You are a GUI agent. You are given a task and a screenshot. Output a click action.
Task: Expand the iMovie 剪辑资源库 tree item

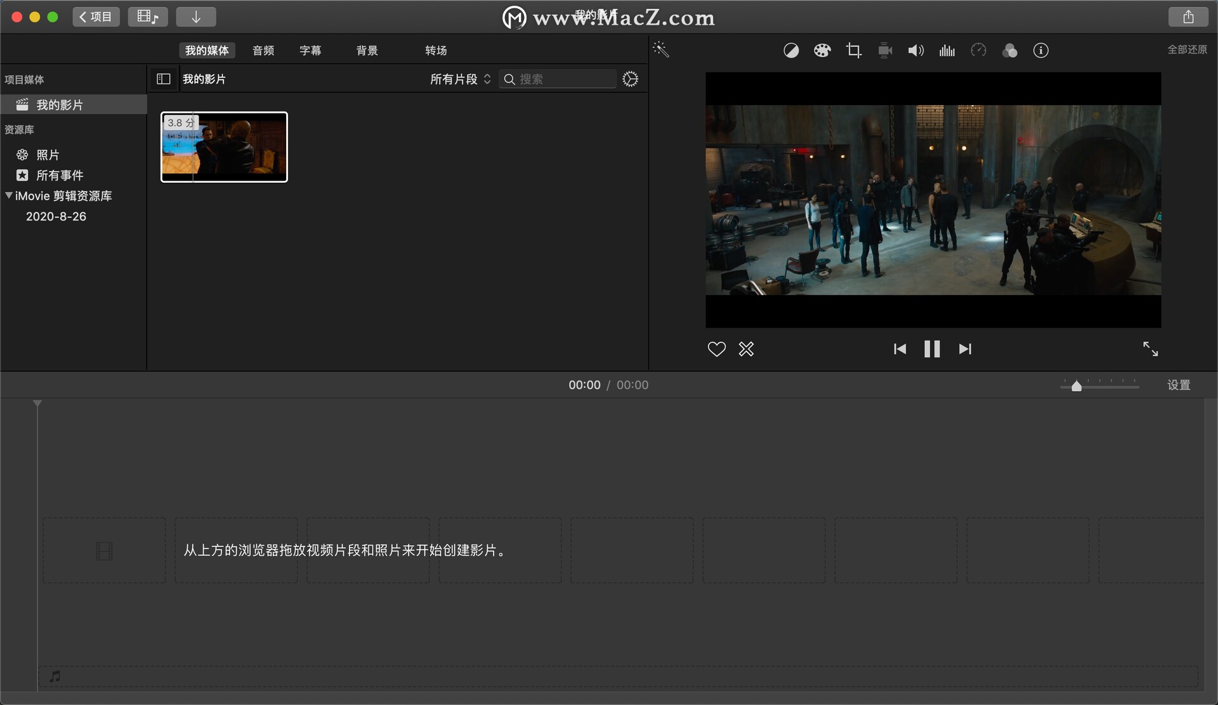pyautogui.click(x=9, y=196)
